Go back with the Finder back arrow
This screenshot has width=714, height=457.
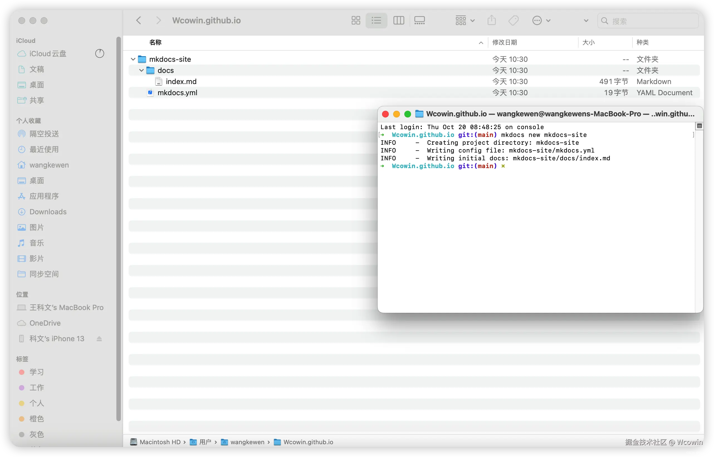pyautogui.click(x=139, y=21)
